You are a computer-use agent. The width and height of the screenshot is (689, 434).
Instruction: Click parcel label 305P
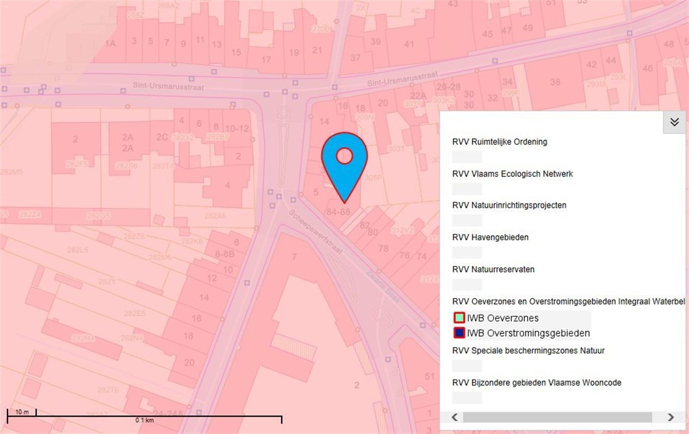click(373, 177)
